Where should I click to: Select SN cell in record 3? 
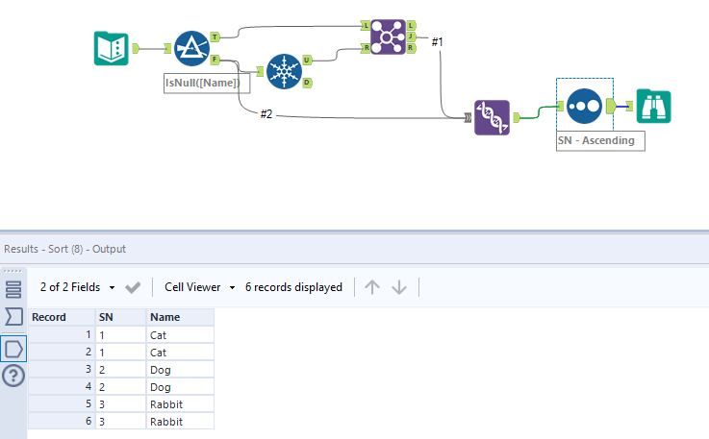click(x=120, y=370)
